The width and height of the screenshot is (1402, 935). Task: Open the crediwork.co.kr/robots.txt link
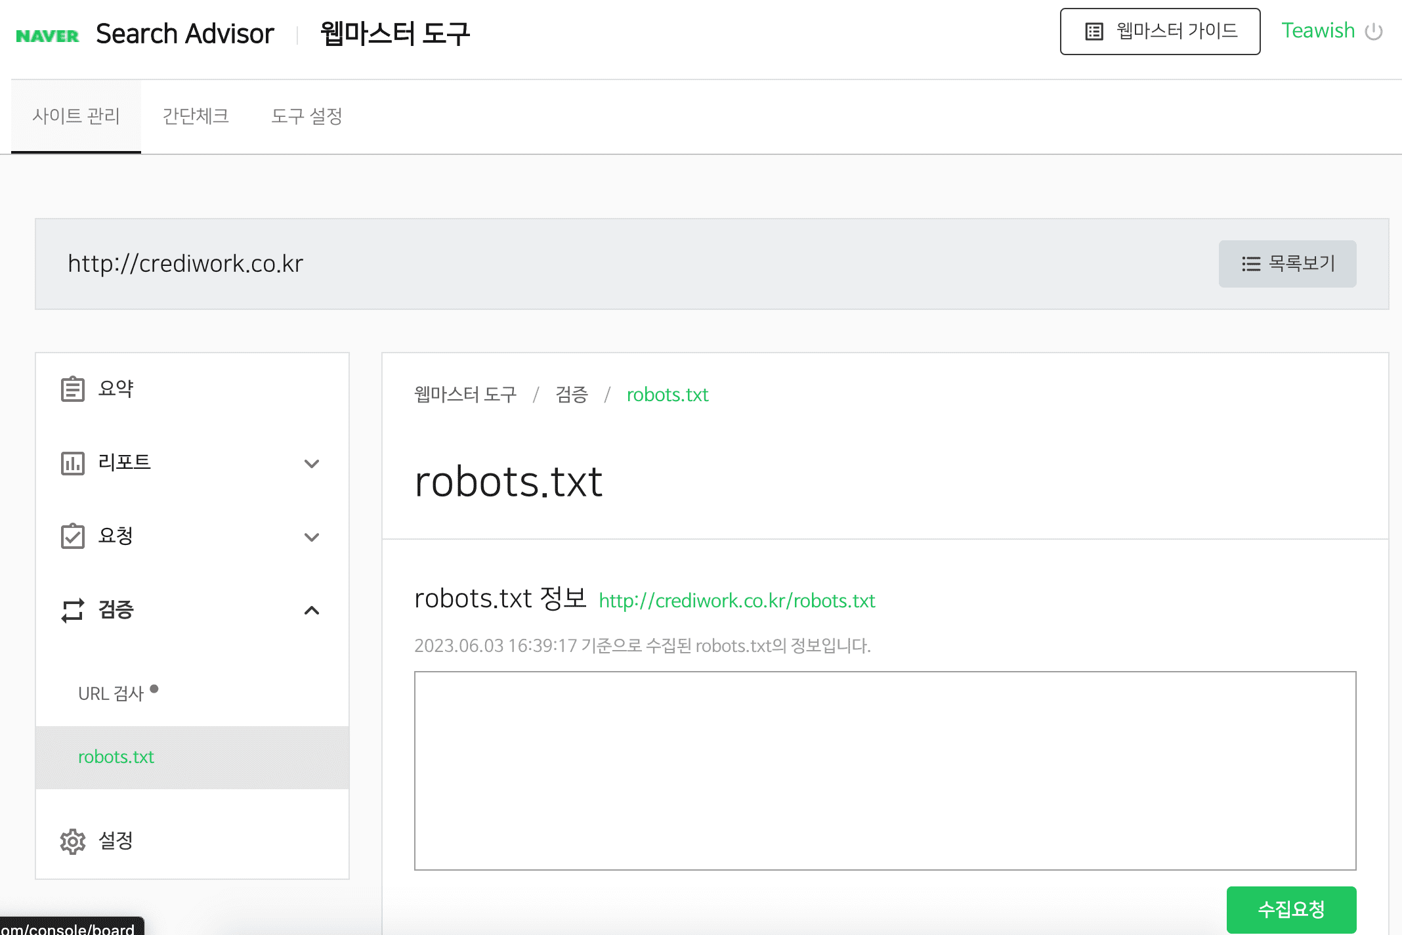pyautogui.click(x=736, y=601)
